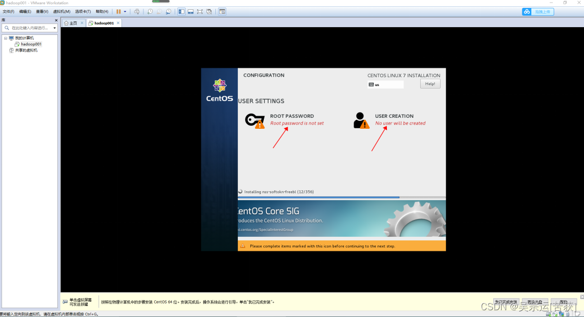Image resolution: width=584 pixels, height=317 pixels.
Task: Open the snapshot manager icon
Action: 168,11
